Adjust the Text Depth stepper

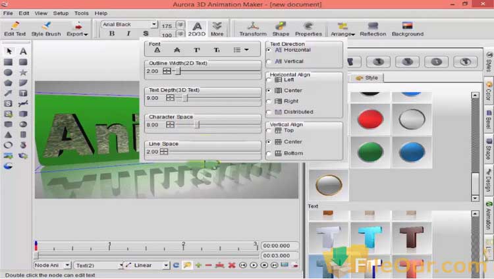tap(170, 98)
